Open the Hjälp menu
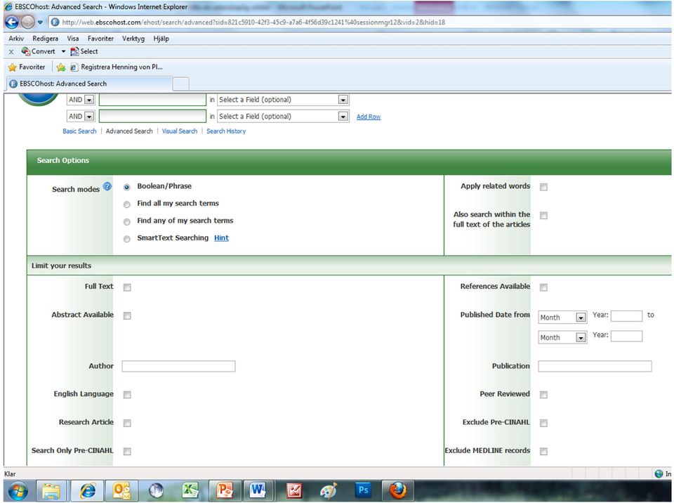Screen dimensions: 674x503 pos(161,39)
